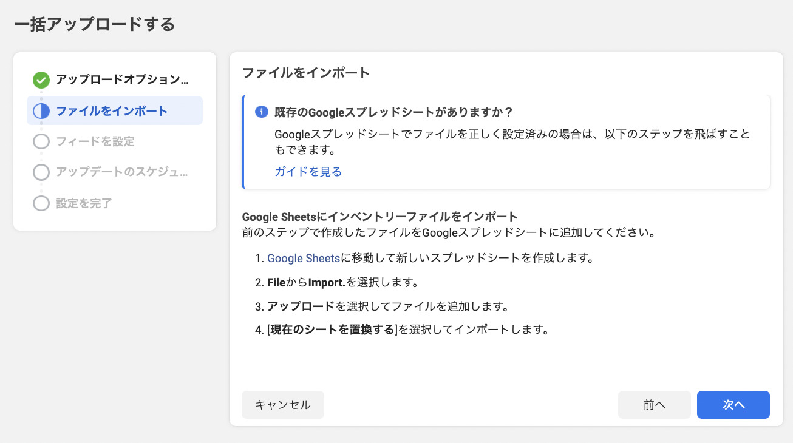Go to the アップロードオプション step
The width and height of the screenshot is (793, 443).
[x=122, y=79]
